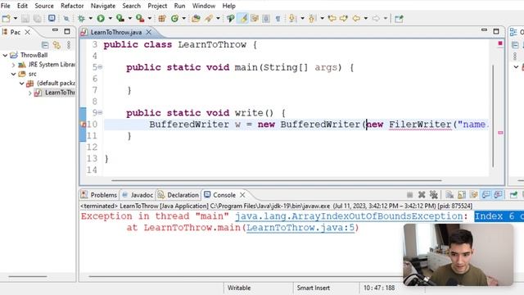
Task: Minimize the editor area
Action: click(x=484, y=30)
